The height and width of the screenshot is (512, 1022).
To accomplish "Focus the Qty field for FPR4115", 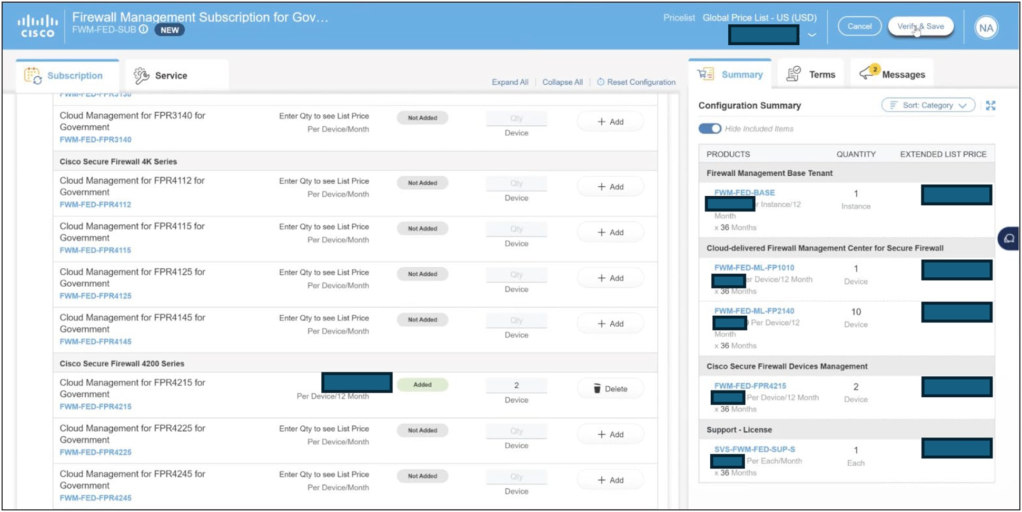I will pyautogui.click(x=516, y=229).
